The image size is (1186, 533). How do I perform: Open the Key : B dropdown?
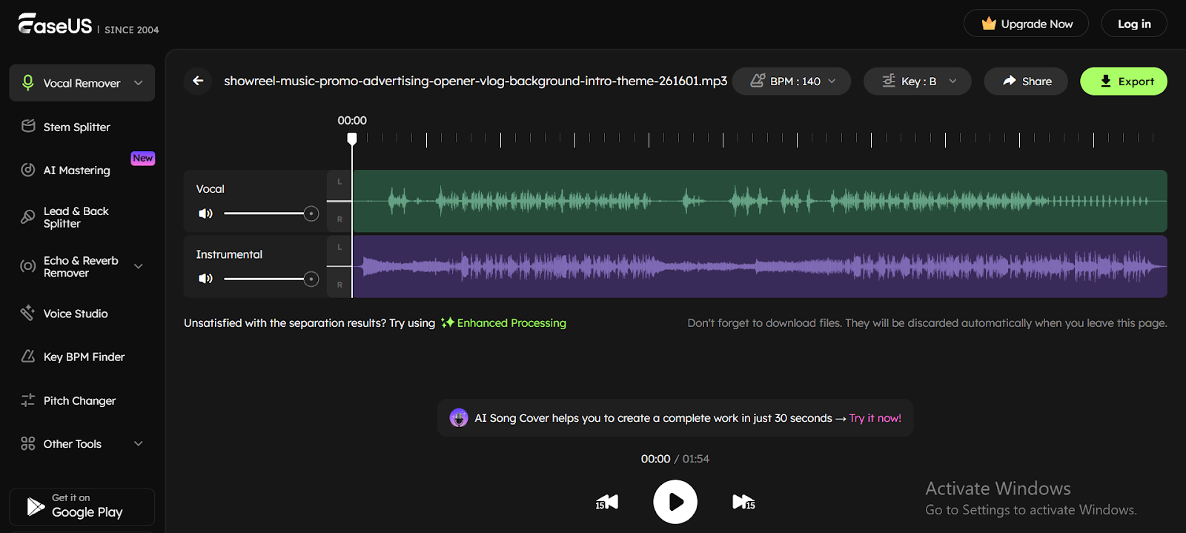click(x=918, y=82)
